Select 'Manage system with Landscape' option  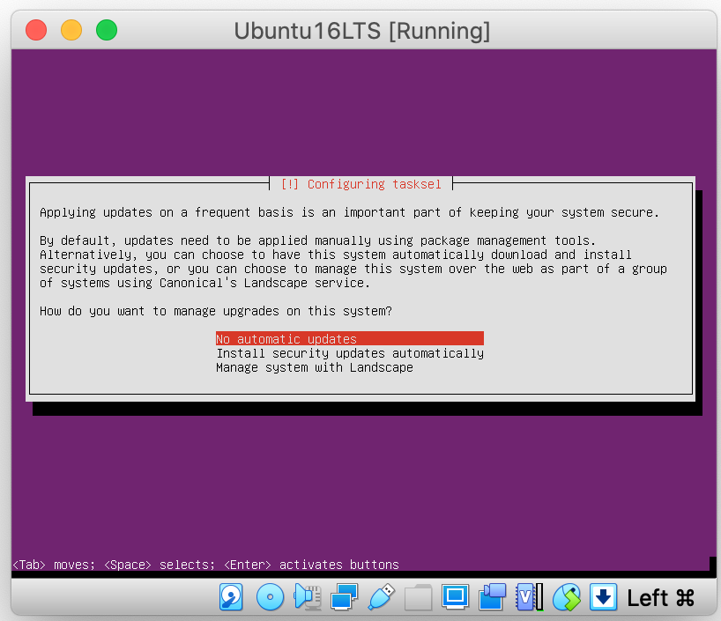315,367
